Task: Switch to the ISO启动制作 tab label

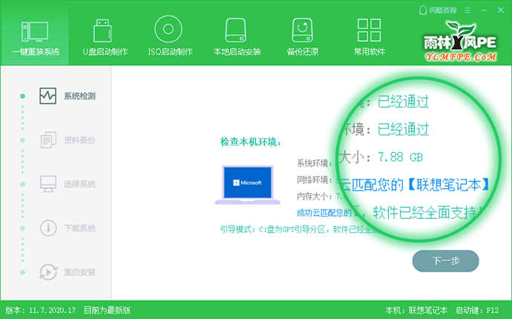Action: [170, 52]
